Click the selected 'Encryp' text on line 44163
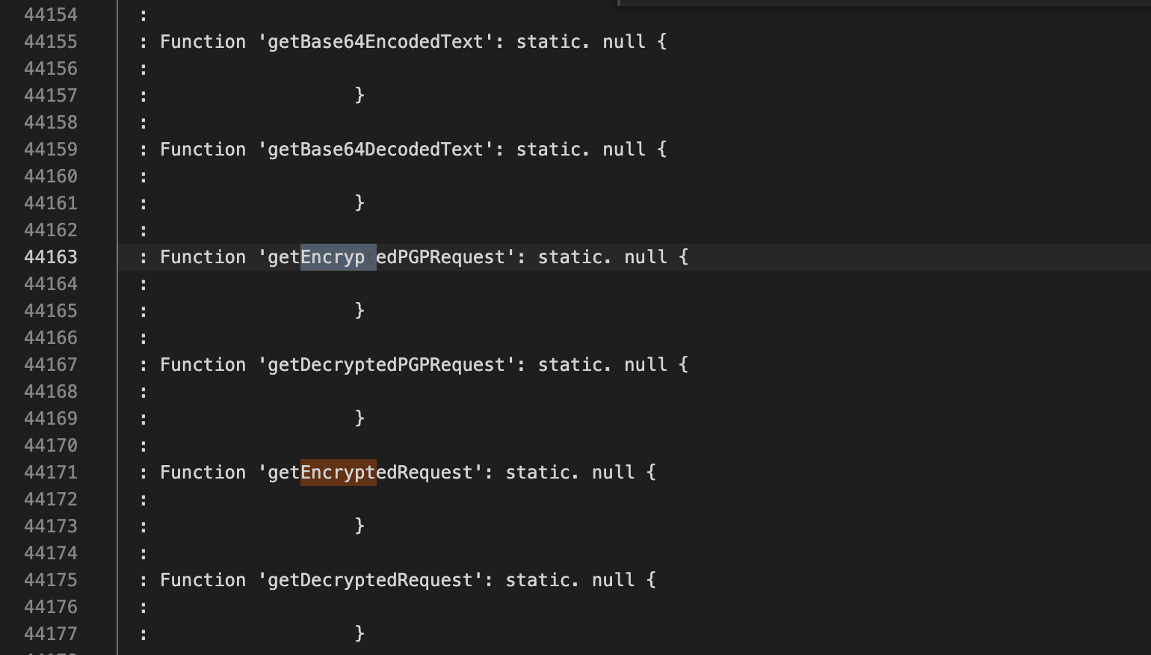 click(333, 257)
